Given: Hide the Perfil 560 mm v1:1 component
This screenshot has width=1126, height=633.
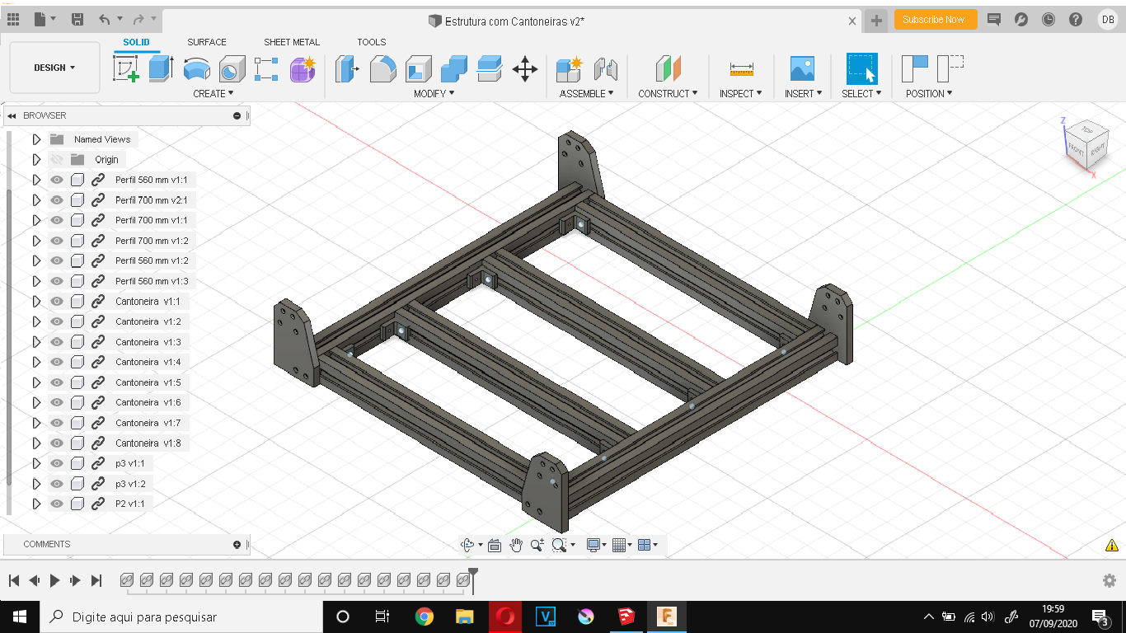Looking at the screenshot, I should pyautogui.click(x=55, y=179).
